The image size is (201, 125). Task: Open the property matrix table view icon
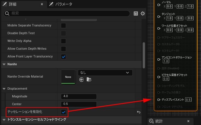coord(136,14)
